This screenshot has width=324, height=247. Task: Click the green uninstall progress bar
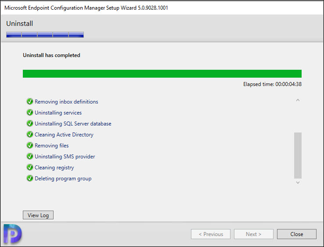pyautogui.click(x=162, y=74)
